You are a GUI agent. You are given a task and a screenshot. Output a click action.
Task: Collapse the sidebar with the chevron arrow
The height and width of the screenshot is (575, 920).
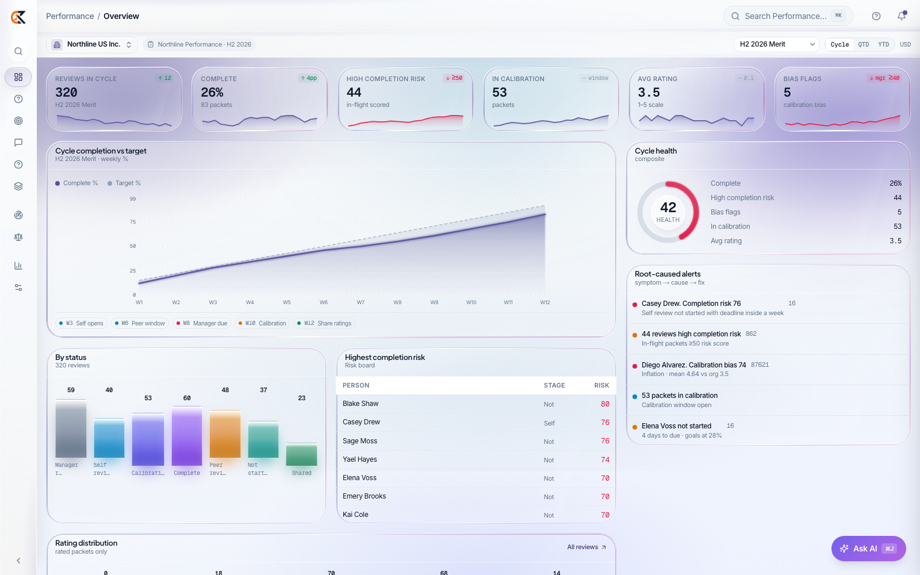click(18, 561)
